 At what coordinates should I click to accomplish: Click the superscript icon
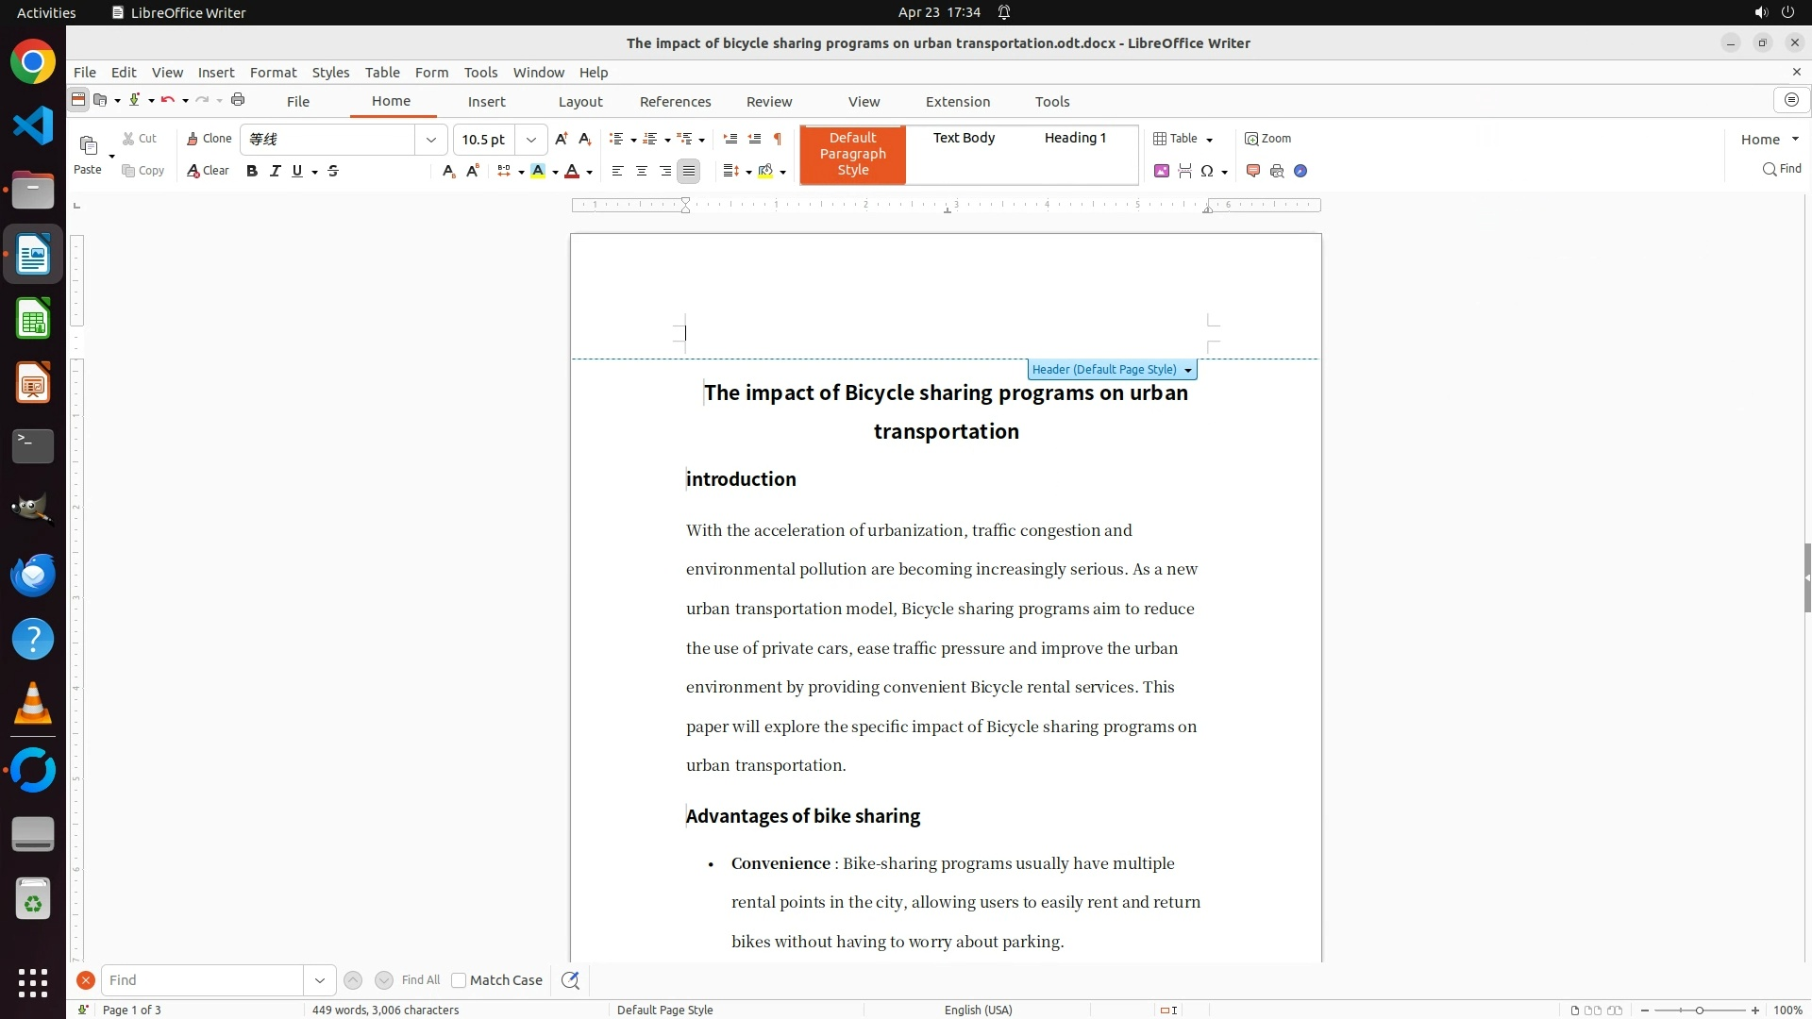[x=473, y=171]
